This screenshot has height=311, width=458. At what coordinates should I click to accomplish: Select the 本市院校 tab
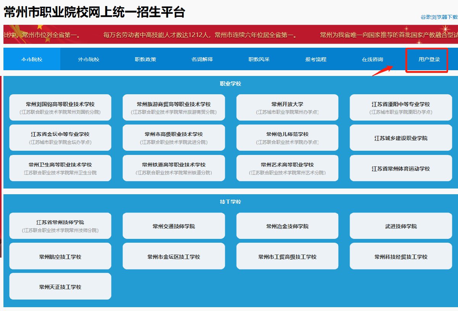[32, 60]
